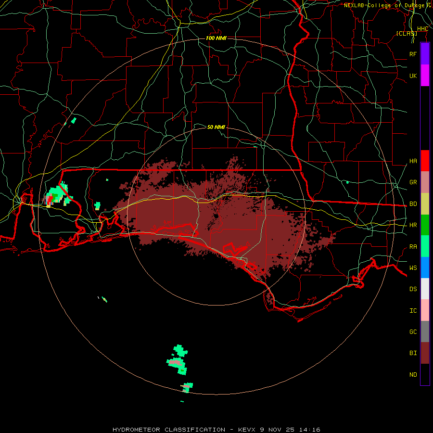Click the 'BD' legend label
Viewport: 433px width, 433px height.
(413, 204)
